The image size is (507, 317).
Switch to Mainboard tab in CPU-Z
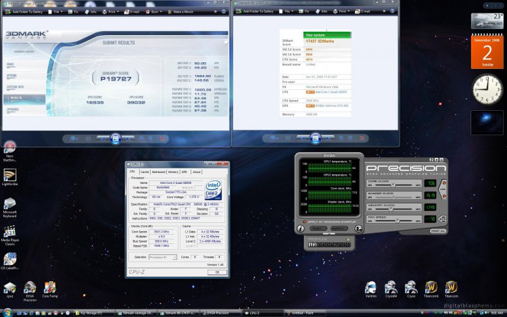point(158,172)
